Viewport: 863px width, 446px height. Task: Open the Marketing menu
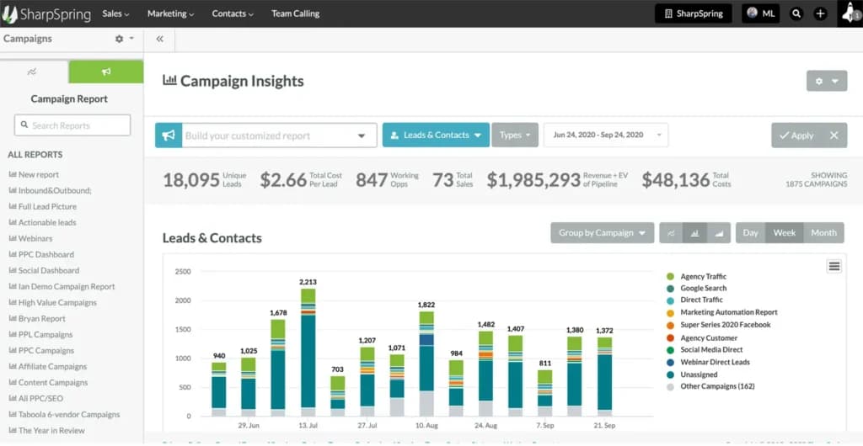(170, 13)
